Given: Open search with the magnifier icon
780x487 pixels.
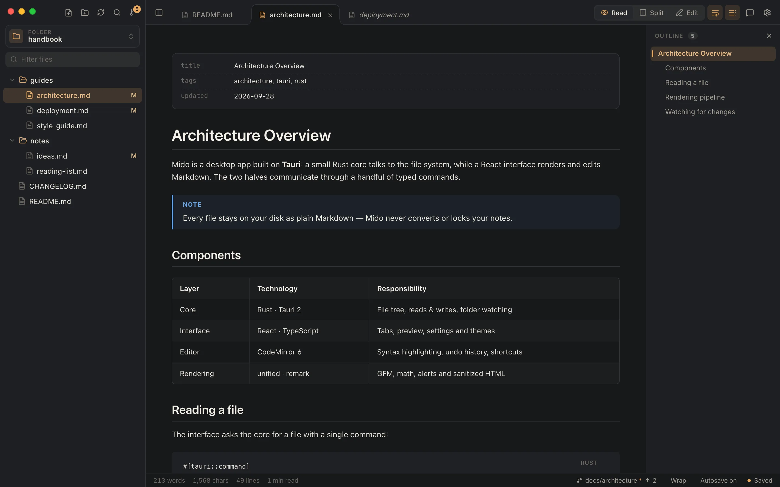Looking at the screenshot, I should (117, 12).
